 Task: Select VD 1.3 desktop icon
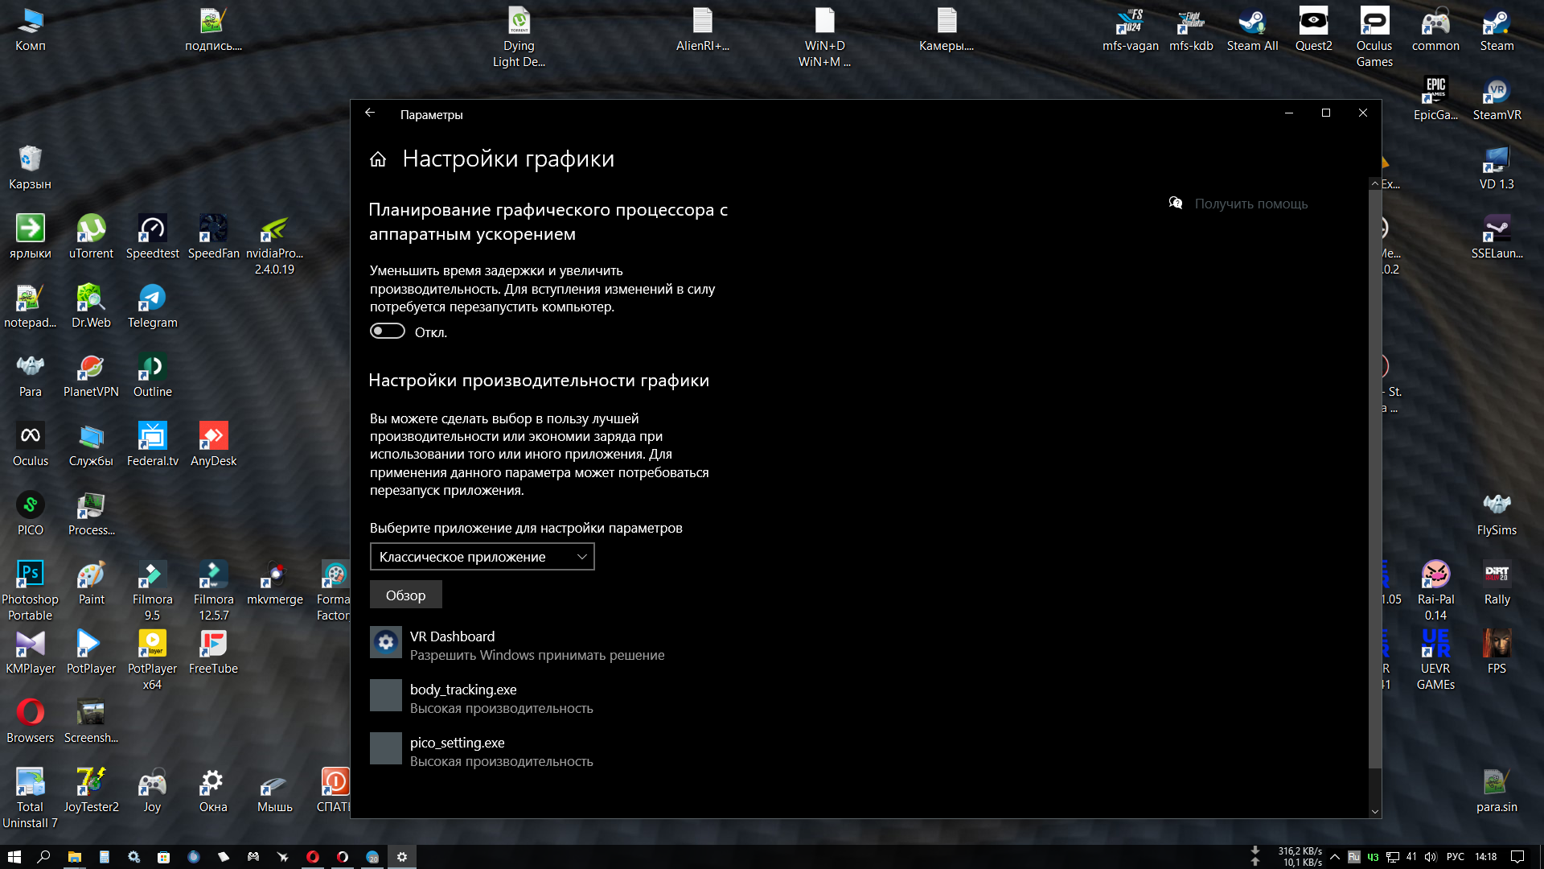click(x=1497, y=167)
